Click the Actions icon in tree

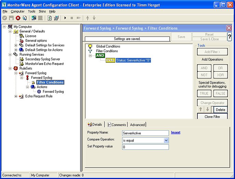(x=33, y=87)
